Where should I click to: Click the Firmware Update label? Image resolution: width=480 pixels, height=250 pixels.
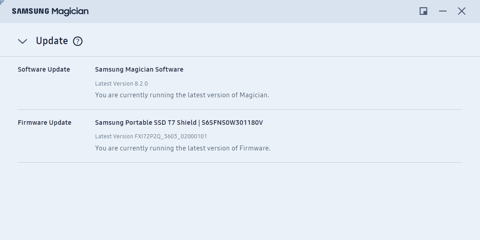pyautogui.click(x=44, y=123)
